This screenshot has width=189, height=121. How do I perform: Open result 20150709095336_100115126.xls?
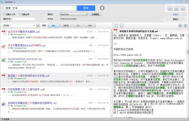pos(25,59)
